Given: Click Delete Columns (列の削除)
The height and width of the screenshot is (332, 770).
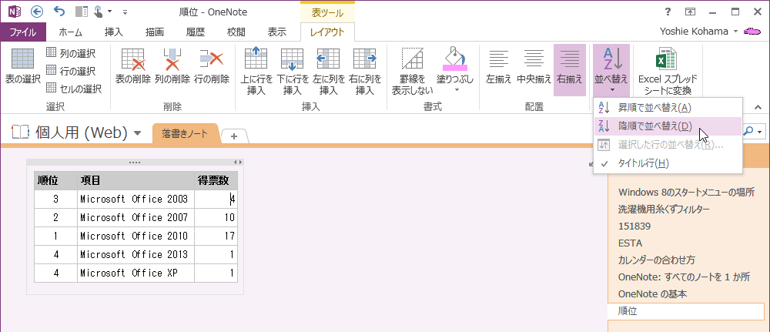Looking at the screenshot, I should (x=172, y=66).
